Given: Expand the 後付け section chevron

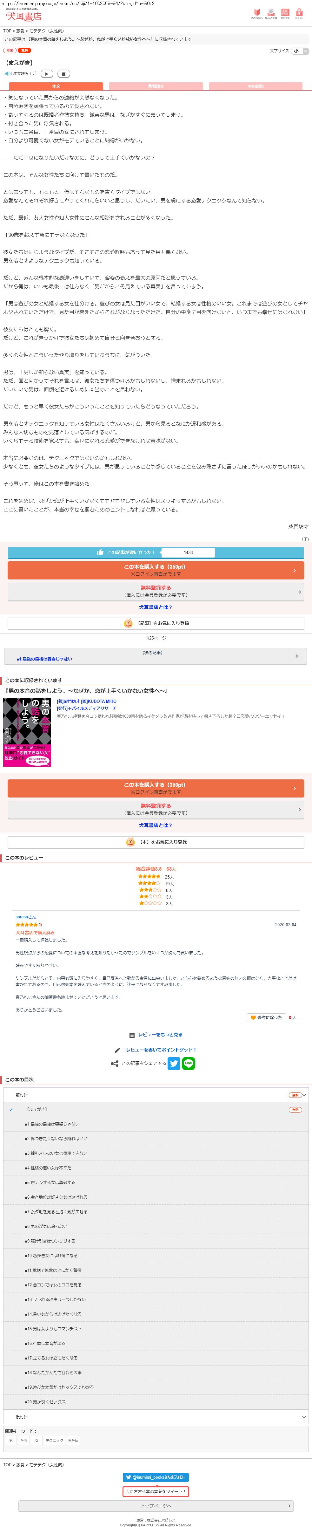Looking at the screenshot, I should click(304, 1417).
